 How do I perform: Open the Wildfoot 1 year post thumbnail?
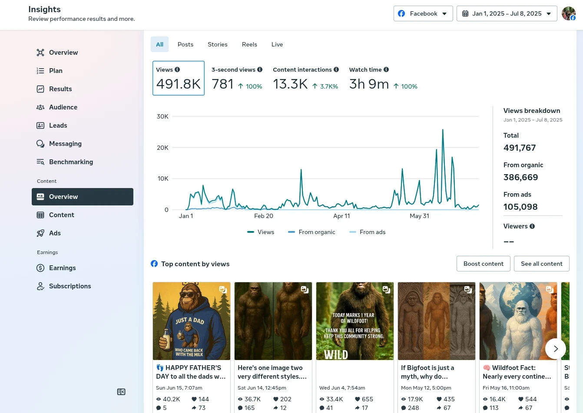(x=355, y=321)
